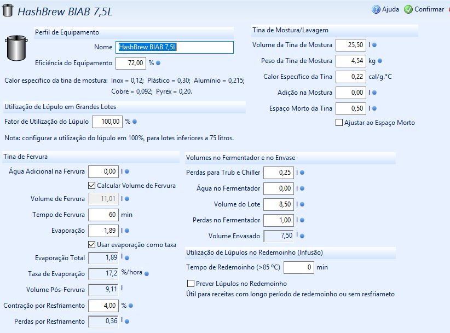Viewport: 450px width, 333px height.
Task: Click the info dot beside Volume da Tina de Mostura
Action: pyautogui.click(x=374, y=45)
